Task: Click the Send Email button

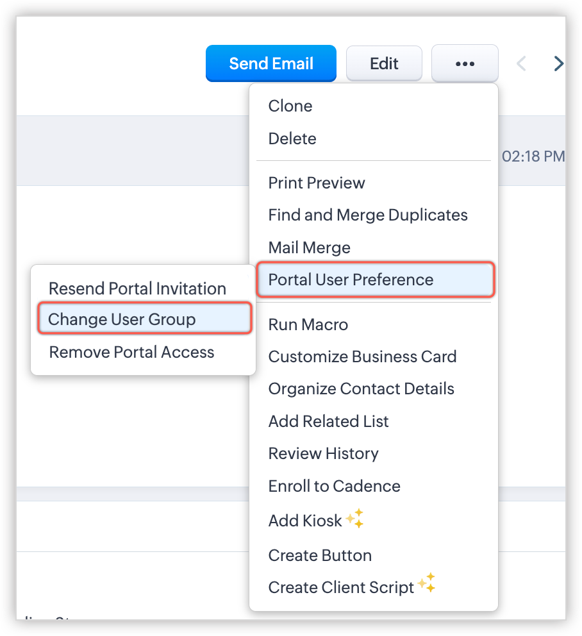Action: (270, 63)
